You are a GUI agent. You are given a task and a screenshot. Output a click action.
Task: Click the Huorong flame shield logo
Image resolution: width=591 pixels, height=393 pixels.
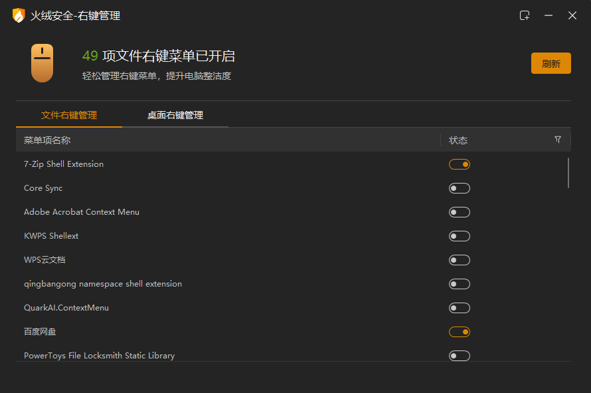pyautogui.click(x=19, y=15)
